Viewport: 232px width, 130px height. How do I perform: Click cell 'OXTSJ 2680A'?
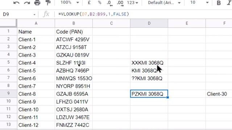point(74,109)
